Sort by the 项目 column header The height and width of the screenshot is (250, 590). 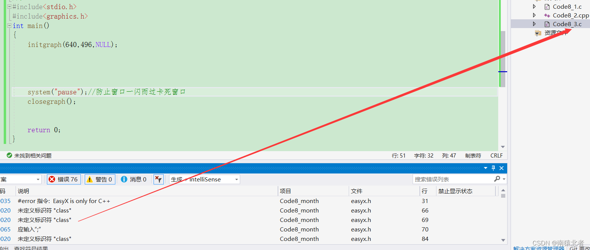coord(313,191)
